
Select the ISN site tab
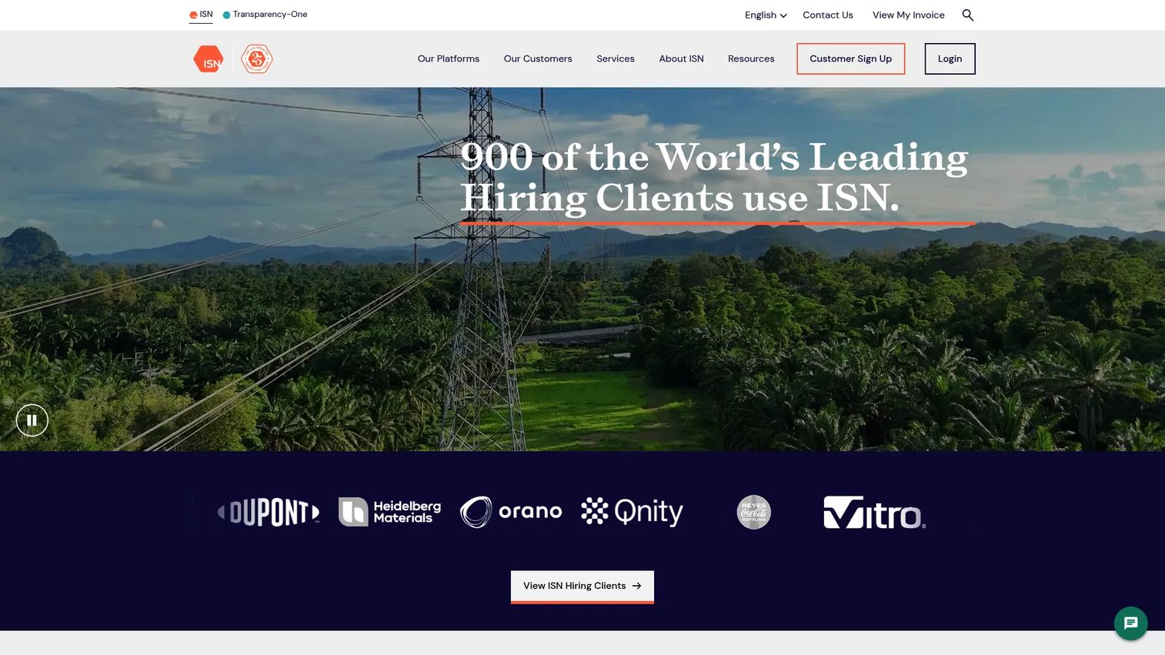pyautogui.click(x=201, y=15)
